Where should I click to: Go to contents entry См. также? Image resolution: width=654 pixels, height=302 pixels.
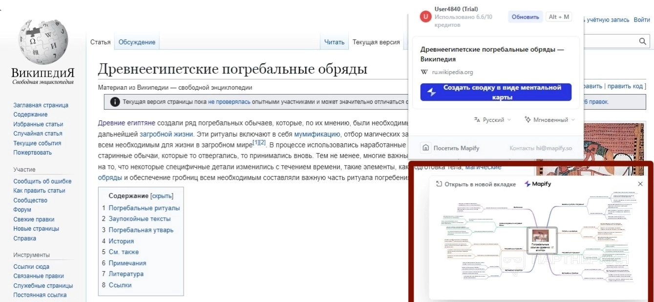pyautogui.click(x=124, y=252)
